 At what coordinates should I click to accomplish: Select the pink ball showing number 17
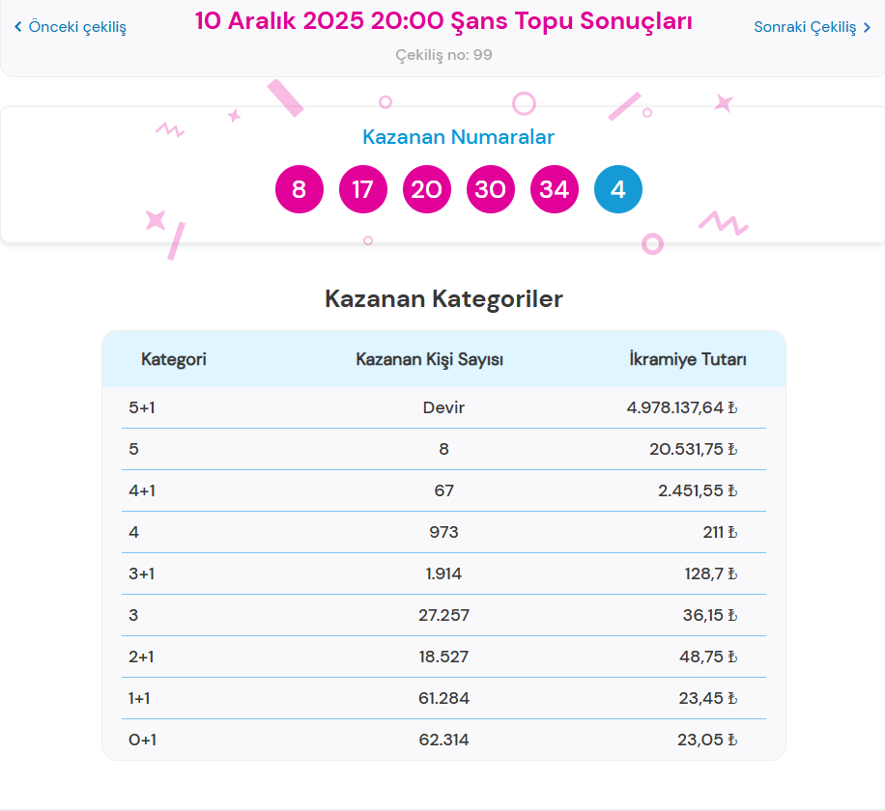coord(363,189)
